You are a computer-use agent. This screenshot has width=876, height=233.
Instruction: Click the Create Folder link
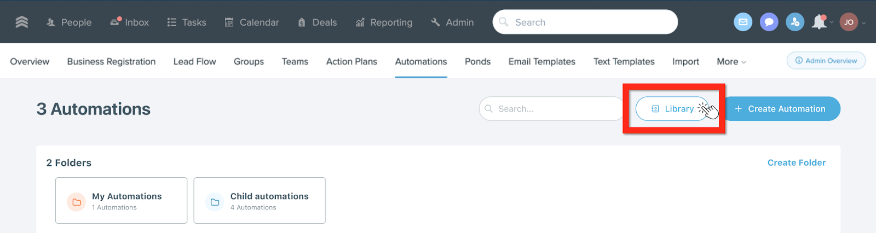[x=796, y=162]
